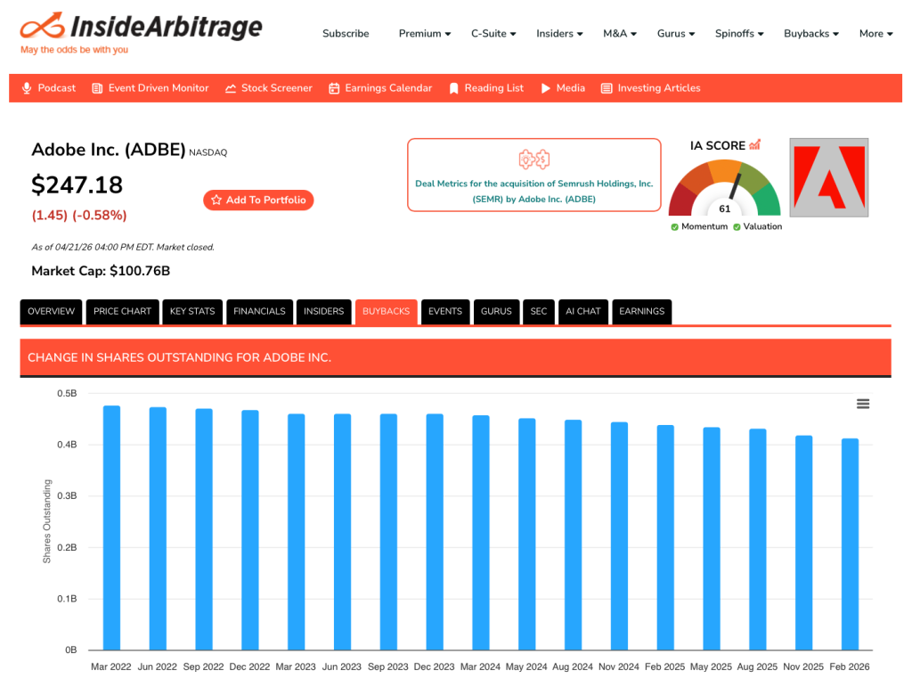The image size is (912, 679).
Task: Open the Earnings Calendar link
Action: point(388,88)
